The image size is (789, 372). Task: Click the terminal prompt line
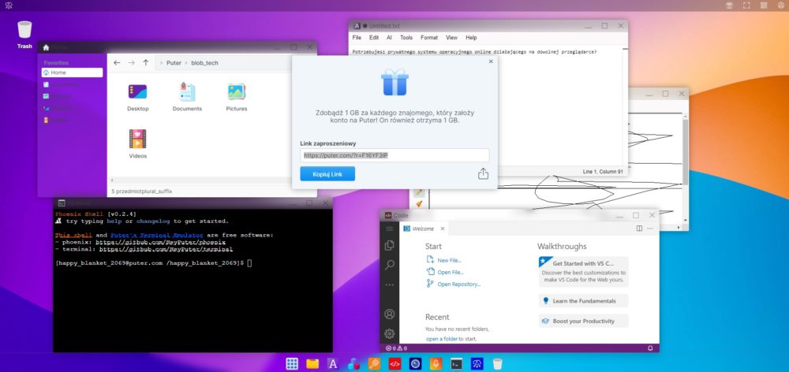(x=154, y=263)
